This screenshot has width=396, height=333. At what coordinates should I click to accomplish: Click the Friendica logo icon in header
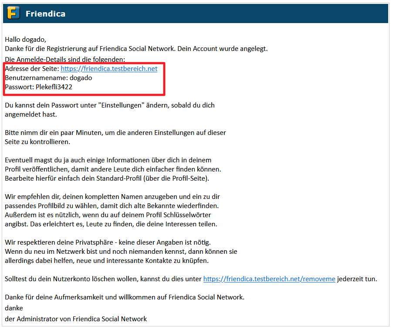coord(14,13)
